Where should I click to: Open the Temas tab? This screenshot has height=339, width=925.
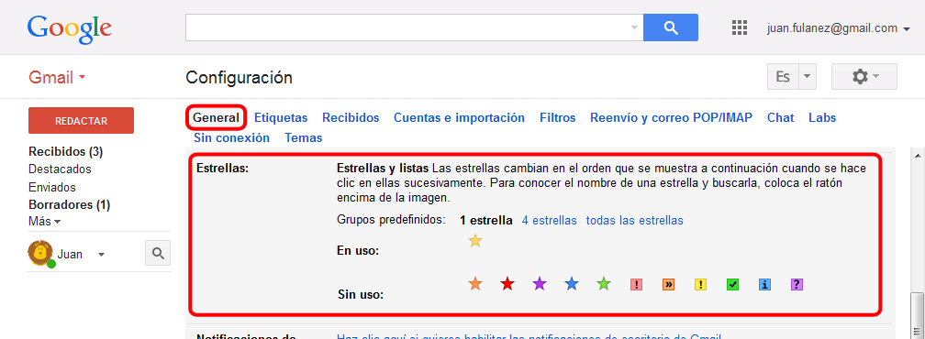coord(303,137)
